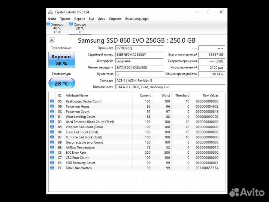Screen dimensions: 269x202
Task: Select the POR Recovery Count row name
Action: [x=81, y=163]
